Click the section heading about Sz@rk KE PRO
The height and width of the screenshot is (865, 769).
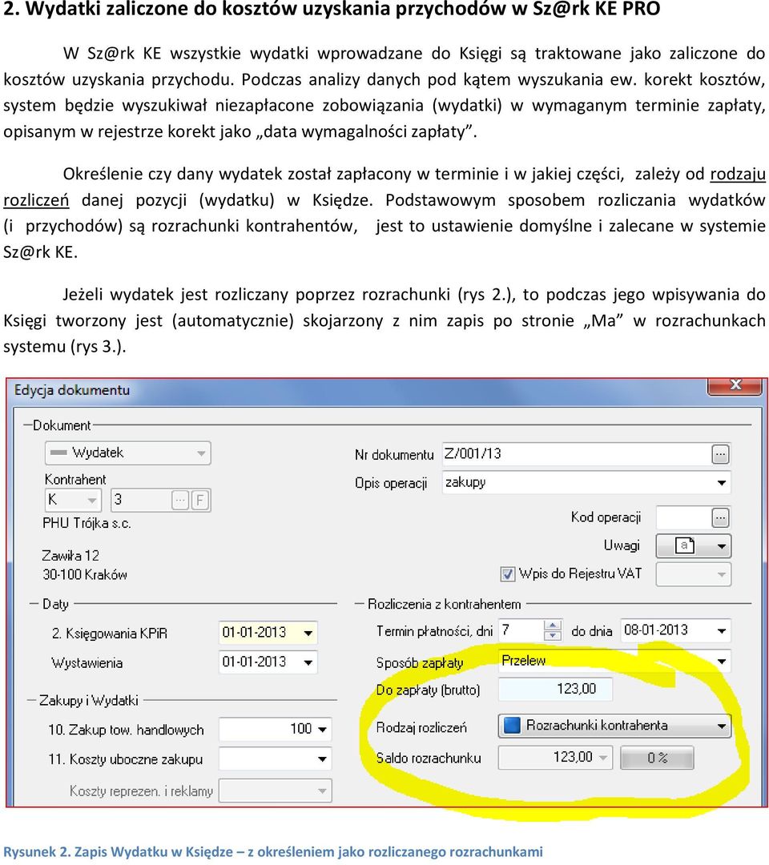click(x=332, y=9)
